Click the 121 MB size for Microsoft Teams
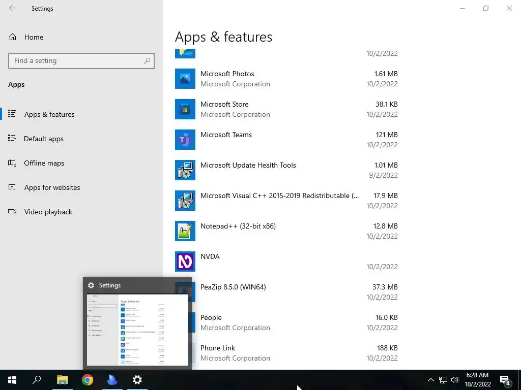Screen dimensions: 521x390 coord(387,135)
